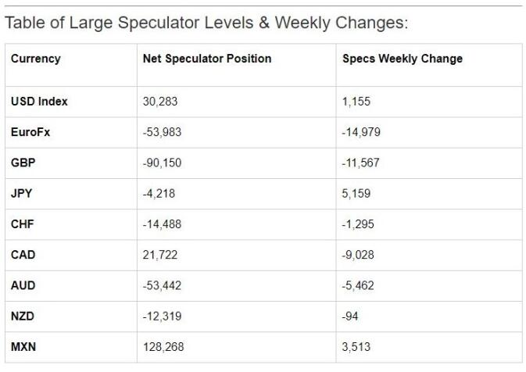Click CAD weekly change value -9,028
The width and height of the screenshot is (526, 372).
359,255
